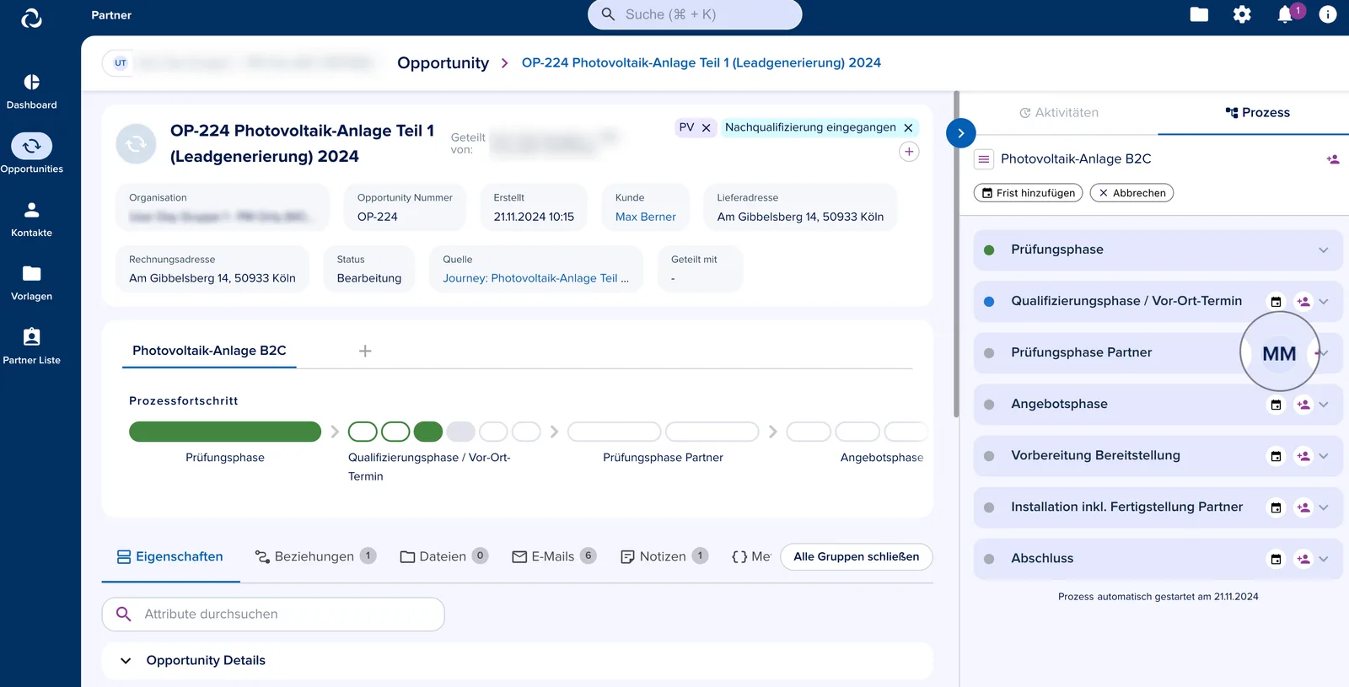Image resolution: width=1349 pixels, height=687 pixels.
Task: Click the app logo in the top-left corner
Action: tap(32, 18)
